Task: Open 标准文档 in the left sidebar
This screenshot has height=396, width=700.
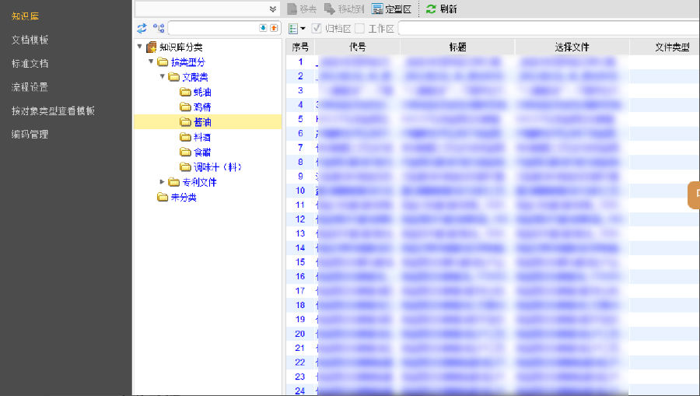Action: 30,63
